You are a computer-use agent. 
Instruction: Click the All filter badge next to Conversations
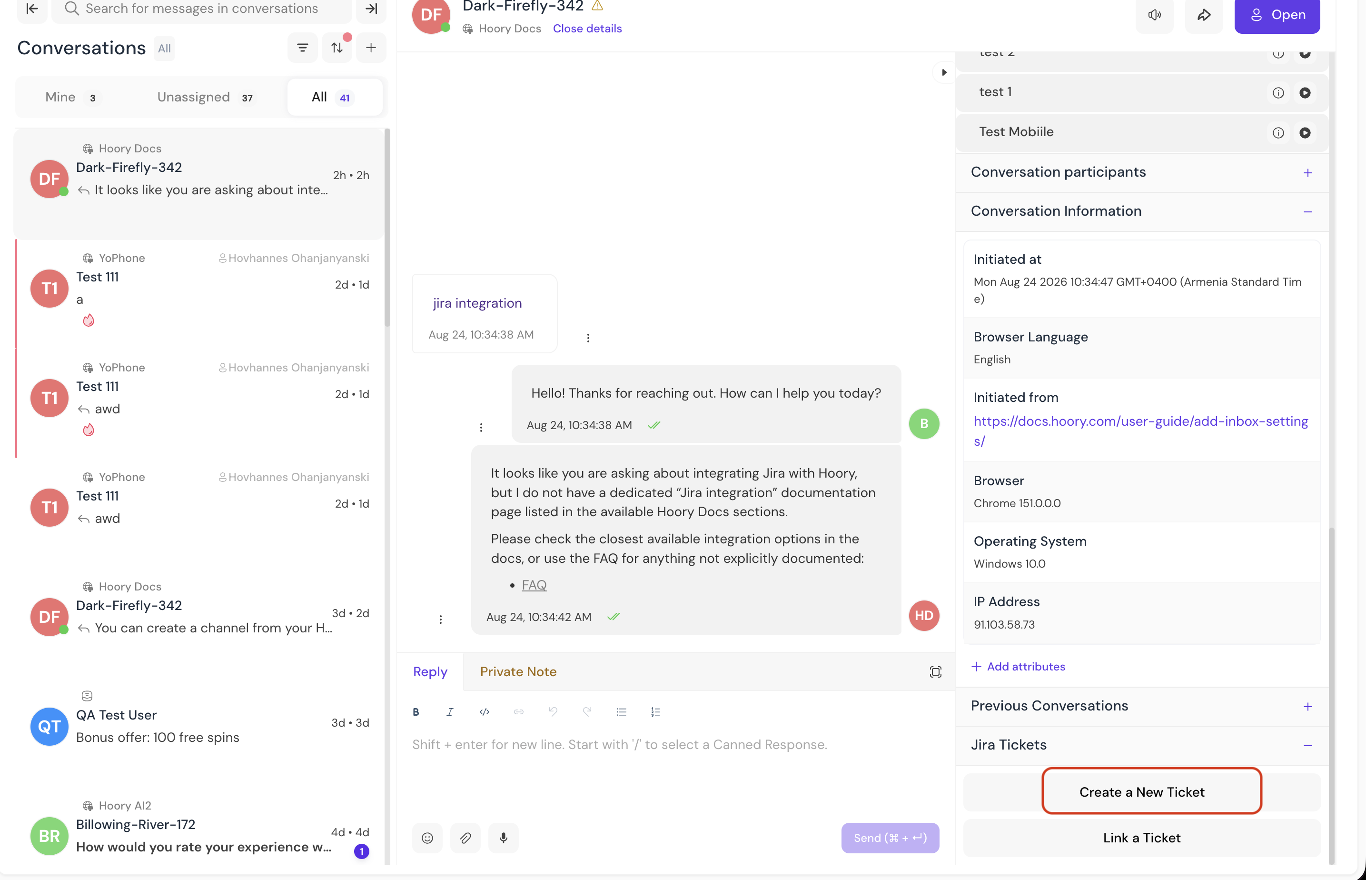165,49
